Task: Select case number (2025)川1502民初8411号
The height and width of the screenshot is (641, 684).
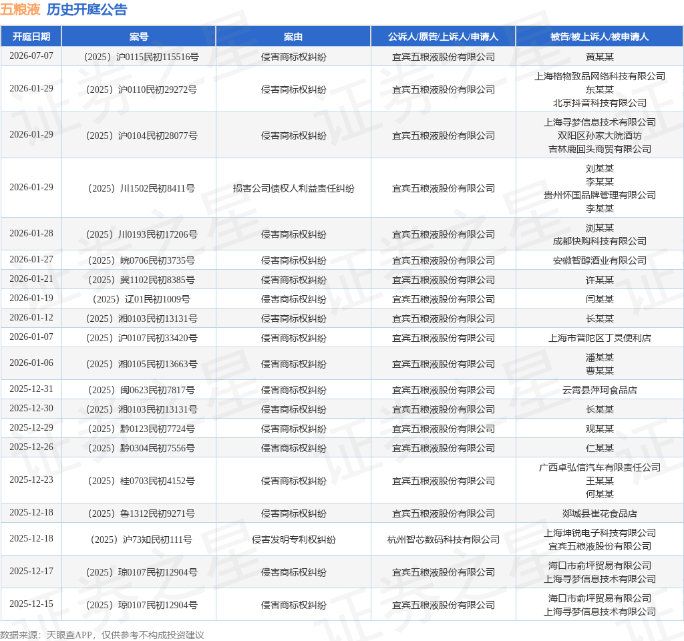Action: [x=139, y=188]
